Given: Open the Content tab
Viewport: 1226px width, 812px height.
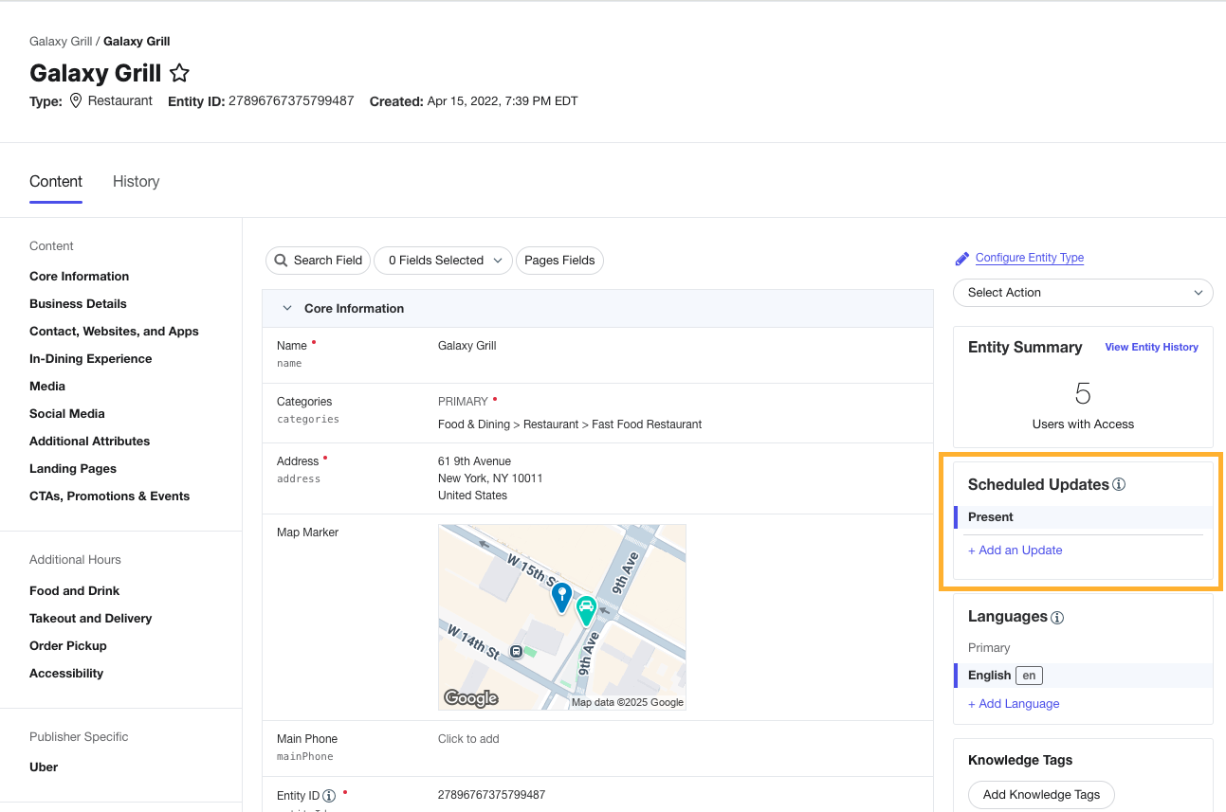Looking at the screenshot, I should [56, 182].
